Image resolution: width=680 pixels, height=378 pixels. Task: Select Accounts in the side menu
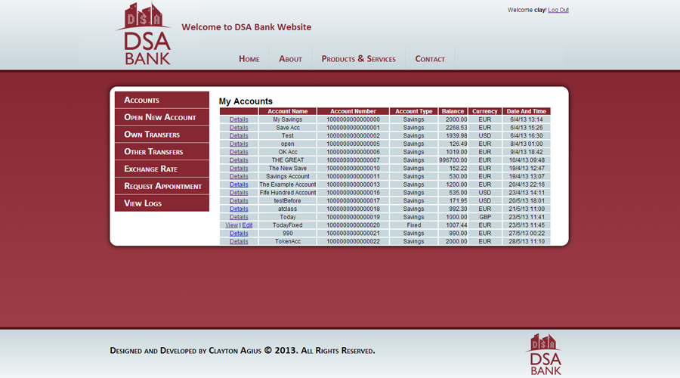(x=162, y=100)
